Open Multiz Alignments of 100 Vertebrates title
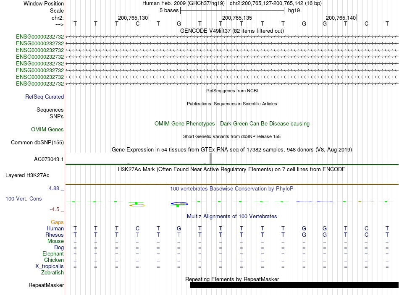This screenshot has width=399, height=295. pyautogui.click(x=232, y=217)
